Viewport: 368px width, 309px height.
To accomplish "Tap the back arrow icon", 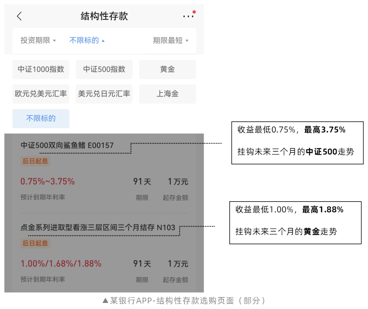I will click(19, 16).
